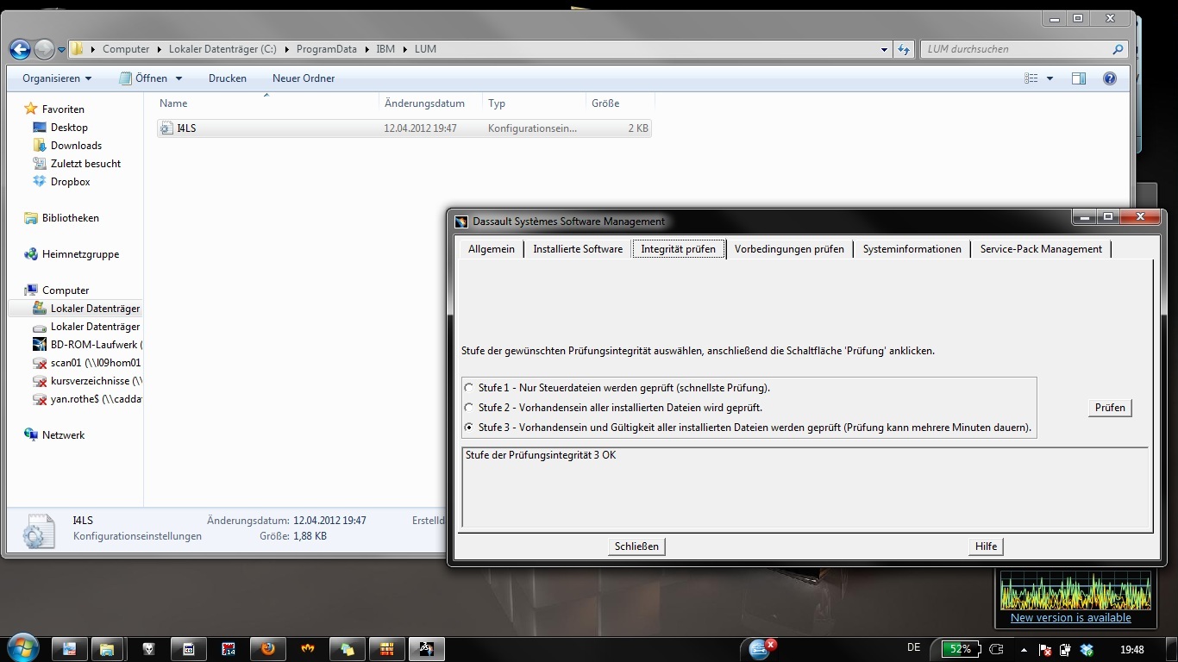1178x662 pixels.
Task: Select ProgramData in the address breadcrumb
Action: (326, 49)
